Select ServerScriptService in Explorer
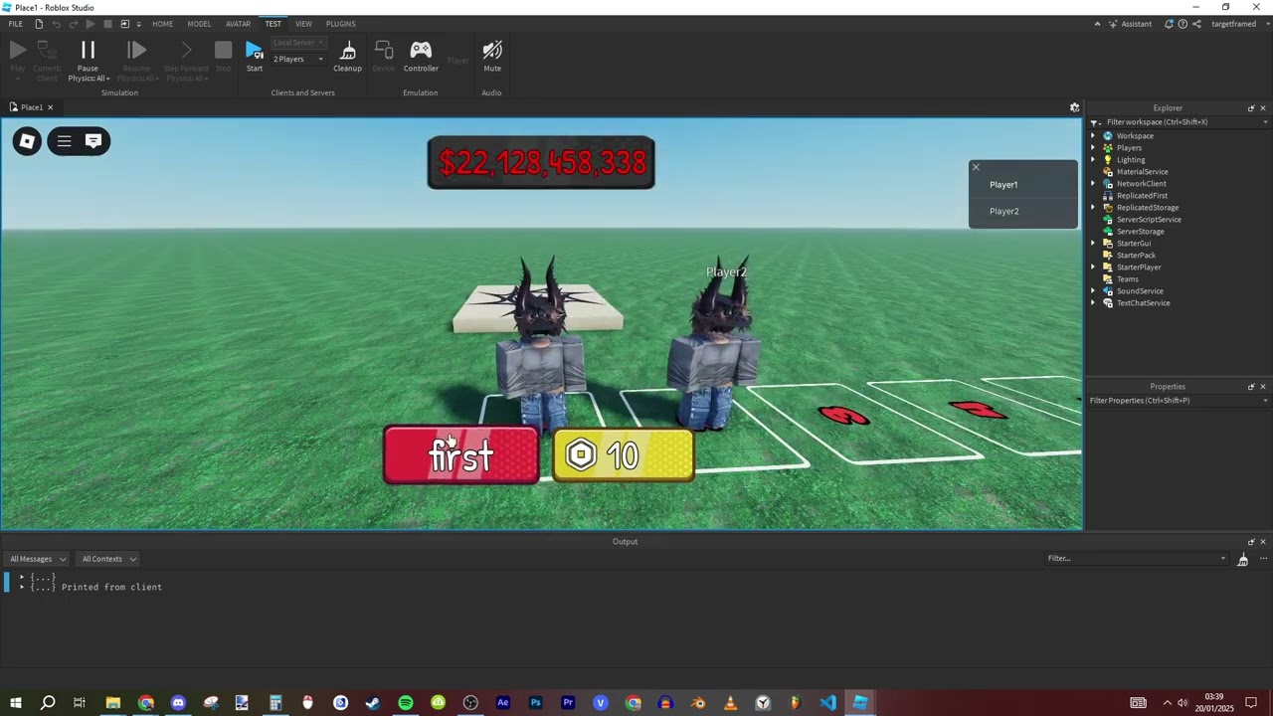1273x716 pixels. click(x=1149, y=220)
